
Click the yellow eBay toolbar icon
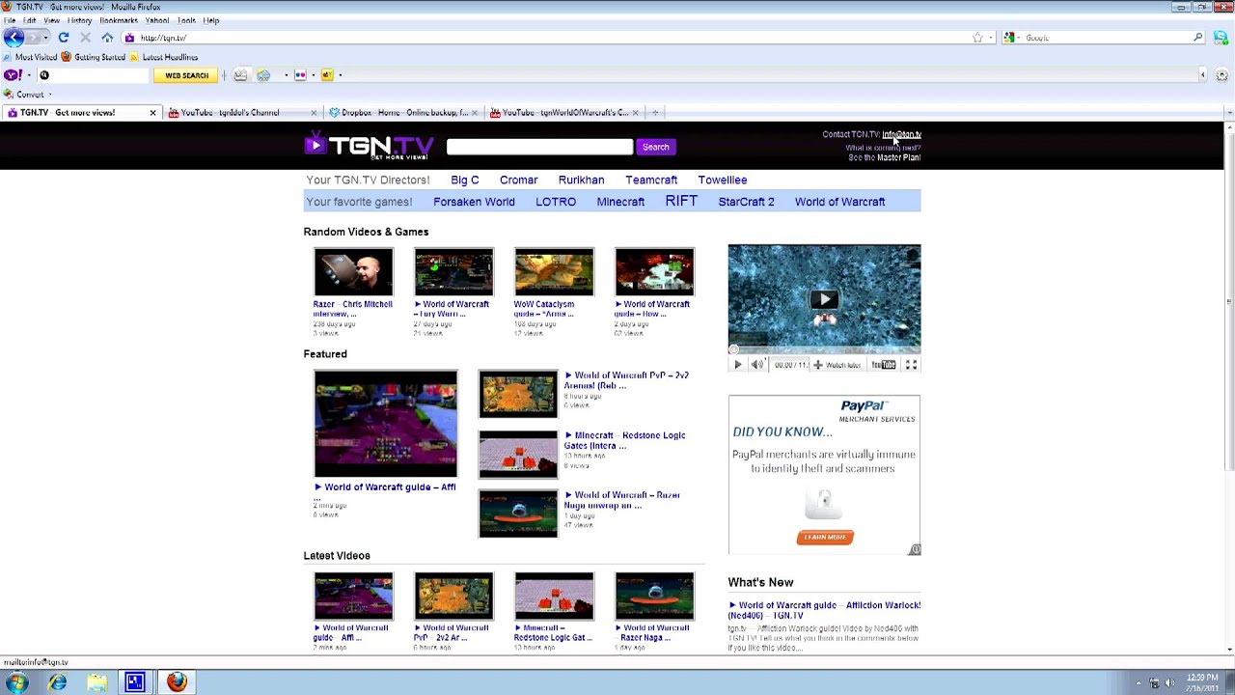[x=327, y=75]
